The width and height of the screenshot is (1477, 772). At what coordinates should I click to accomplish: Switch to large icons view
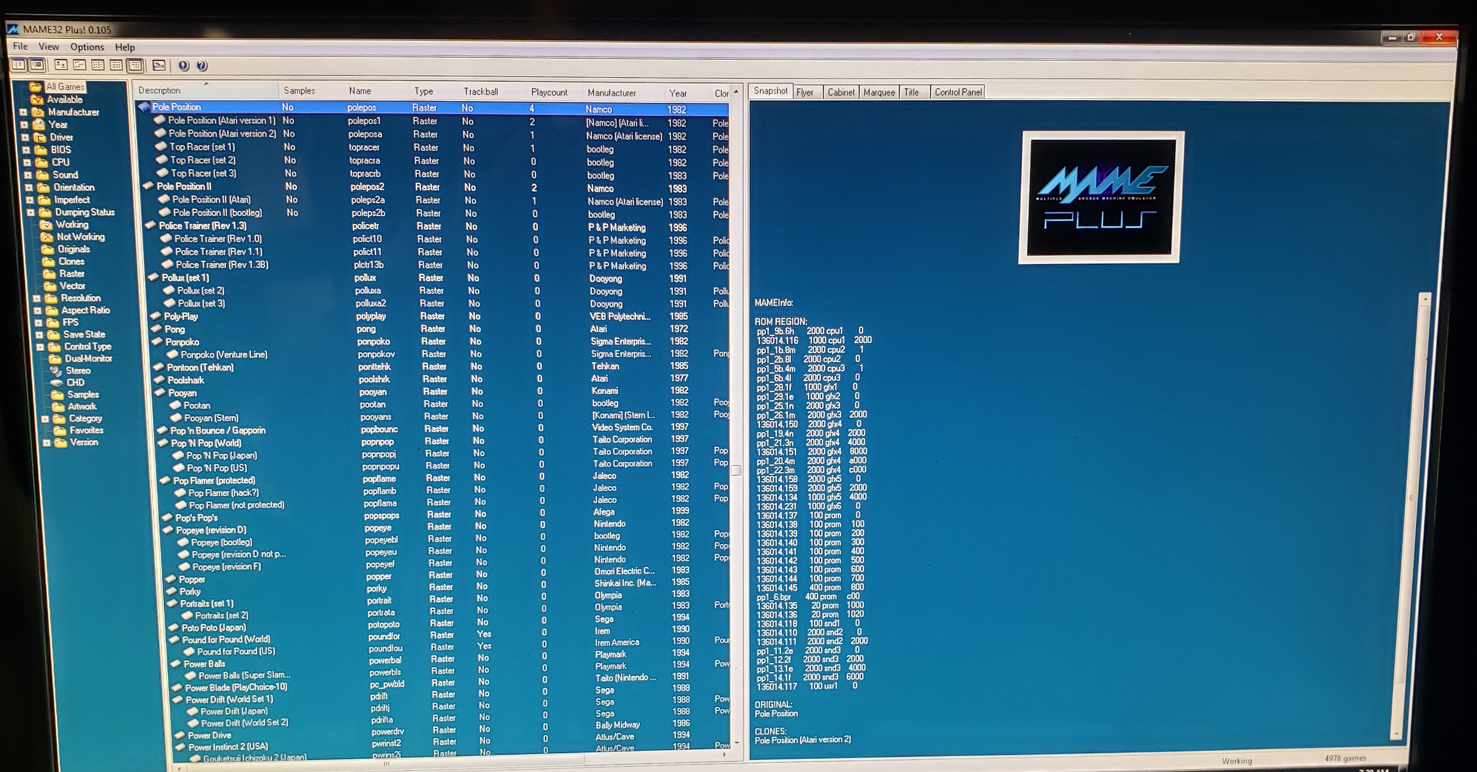click(61, 65)
